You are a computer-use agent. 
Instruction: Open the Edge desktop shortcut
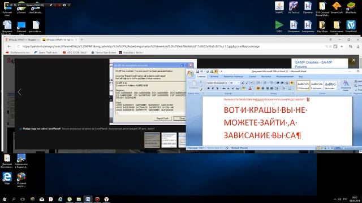coord(7,178)
